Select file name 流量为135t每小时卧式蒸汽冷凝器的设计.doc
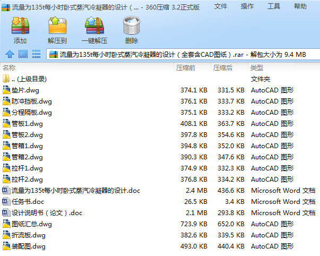 pos(76,191)
